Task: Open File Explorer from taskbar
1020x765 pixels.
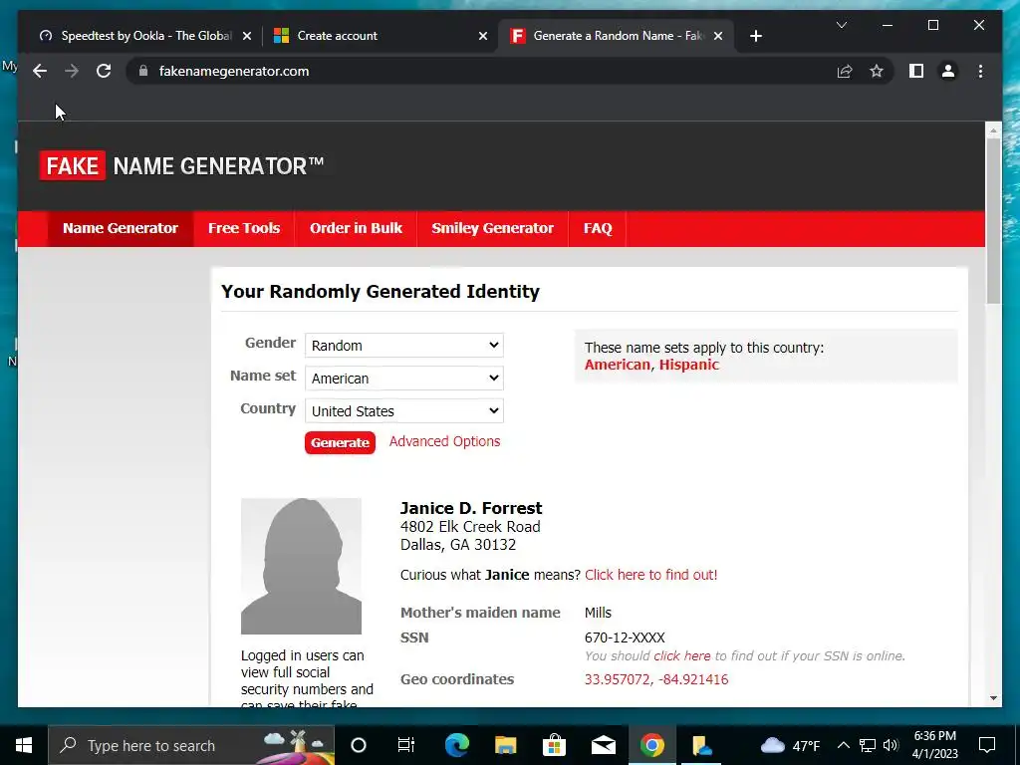Action: coord(505,745)
